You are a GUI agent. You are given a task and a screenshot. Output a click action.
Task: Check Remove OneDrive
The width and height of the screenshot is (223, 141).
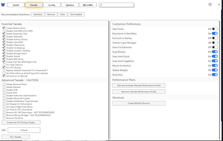coord(4,118)
